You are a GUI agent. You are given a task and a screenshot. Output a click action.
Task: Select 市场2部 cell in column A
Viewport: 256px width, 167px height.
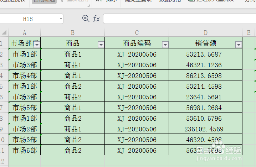[24, 129]
